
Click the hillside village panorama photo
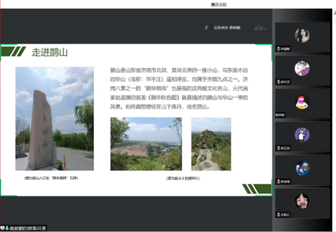(x=146, y=144)
